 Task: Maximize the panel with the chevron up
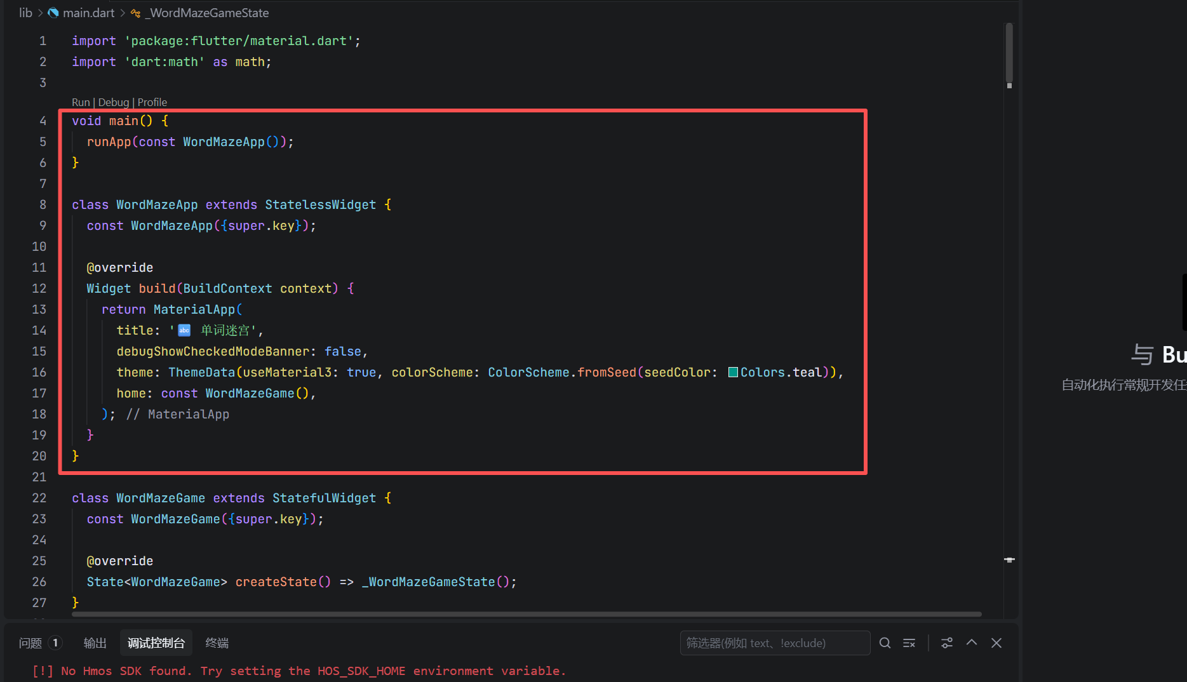click(972, 643)
